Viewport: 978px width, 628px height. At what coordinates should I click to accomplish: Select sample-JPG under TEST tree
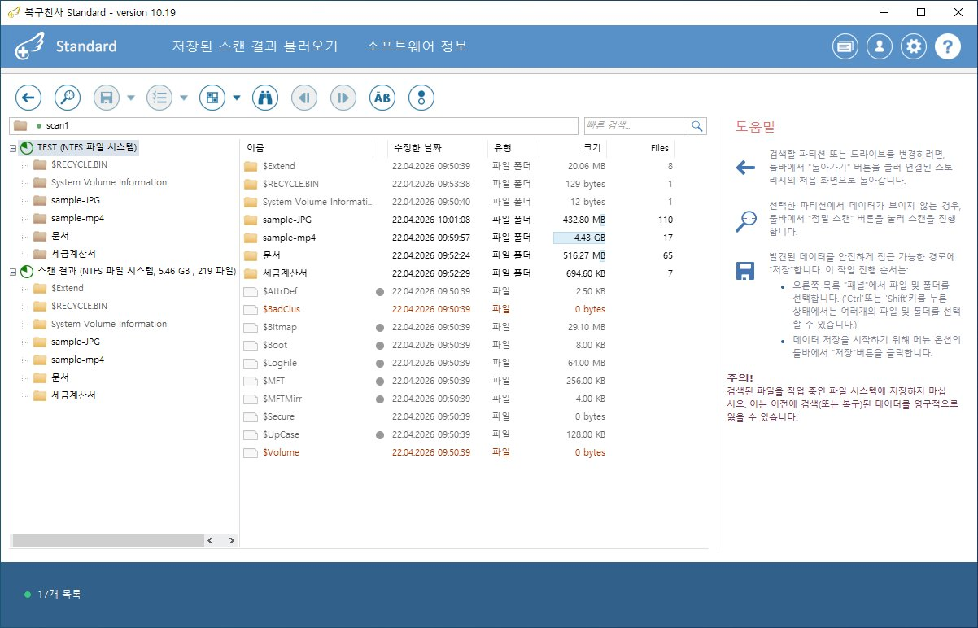pos(76,200)
